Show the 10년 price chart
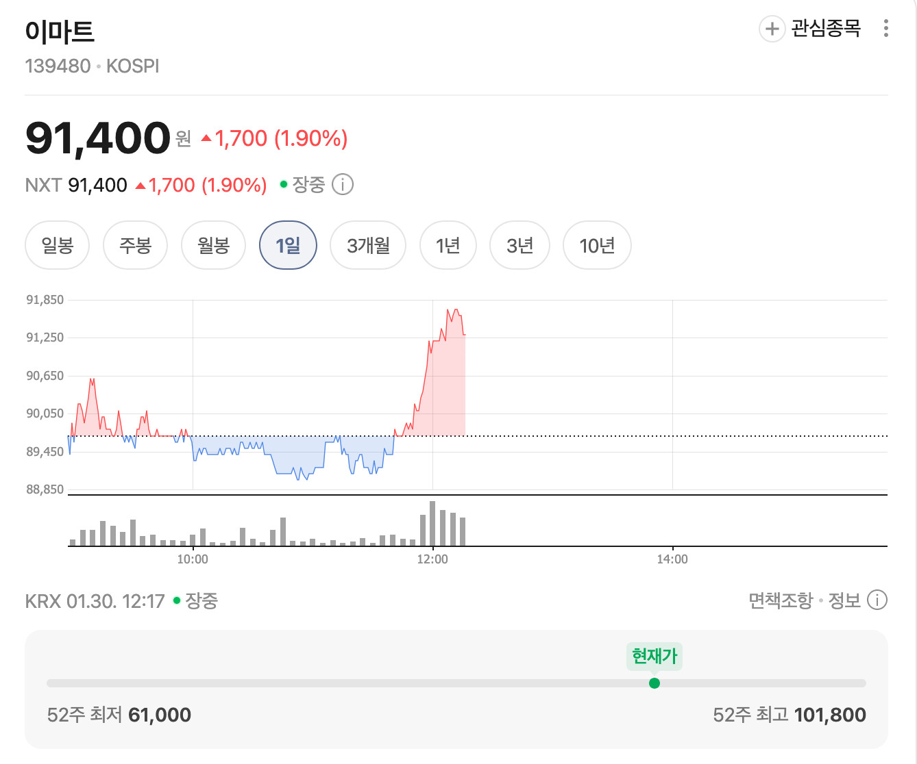The image size is (917, 764). click(597, 245)
